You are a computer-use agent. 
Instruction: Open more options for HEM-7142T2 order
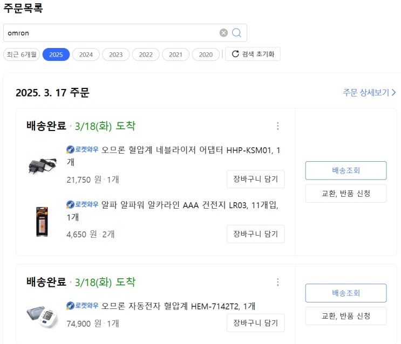coord(278,282)
